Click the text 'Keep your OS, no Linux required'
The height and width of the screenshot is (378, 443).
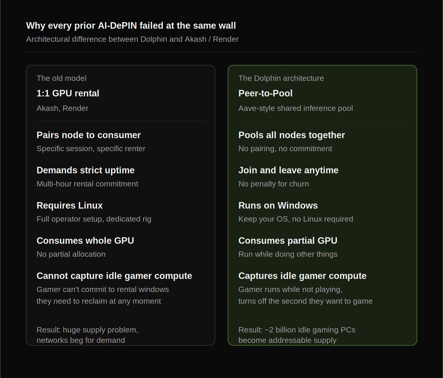click(296, 219)
